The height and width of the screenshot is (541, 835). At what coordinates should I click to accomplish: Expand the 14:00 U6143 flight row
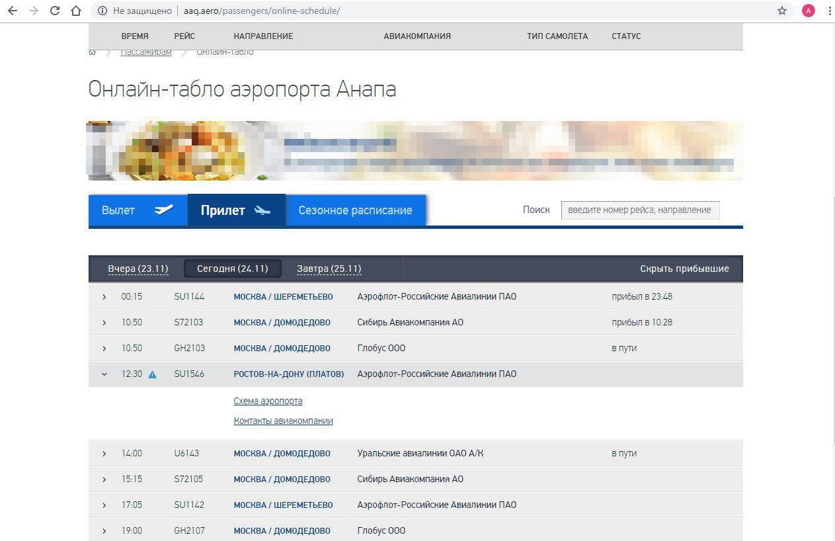104,454
